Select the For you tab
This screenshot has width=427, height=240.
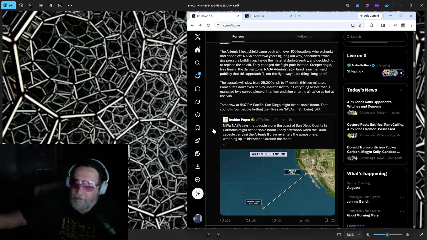(238, 36)
